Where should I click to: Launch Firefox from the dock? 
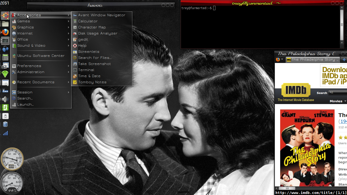[x=5, y=32]
